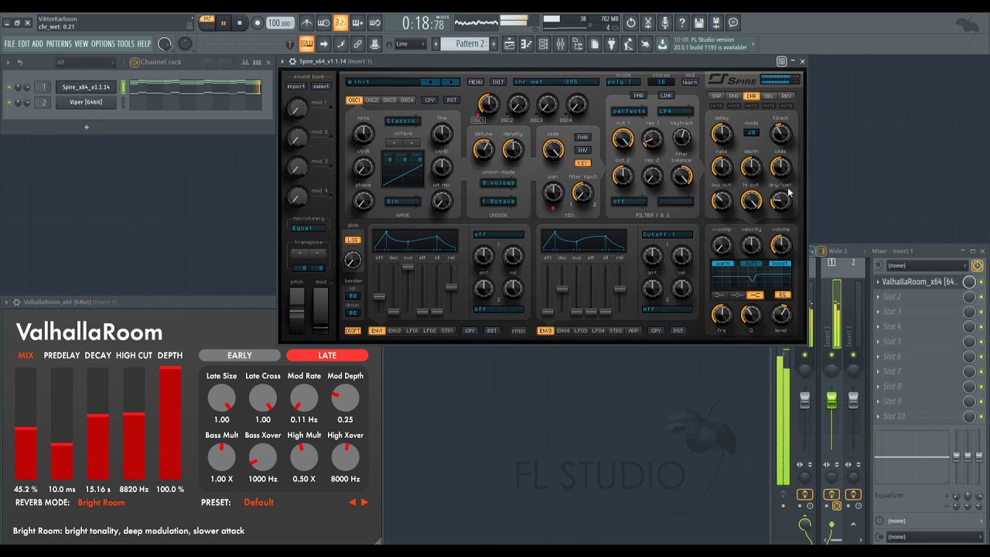Viewport: 990px width, 557px height.
Task: Click the MTRX matrix button
Action: point(518,331)
